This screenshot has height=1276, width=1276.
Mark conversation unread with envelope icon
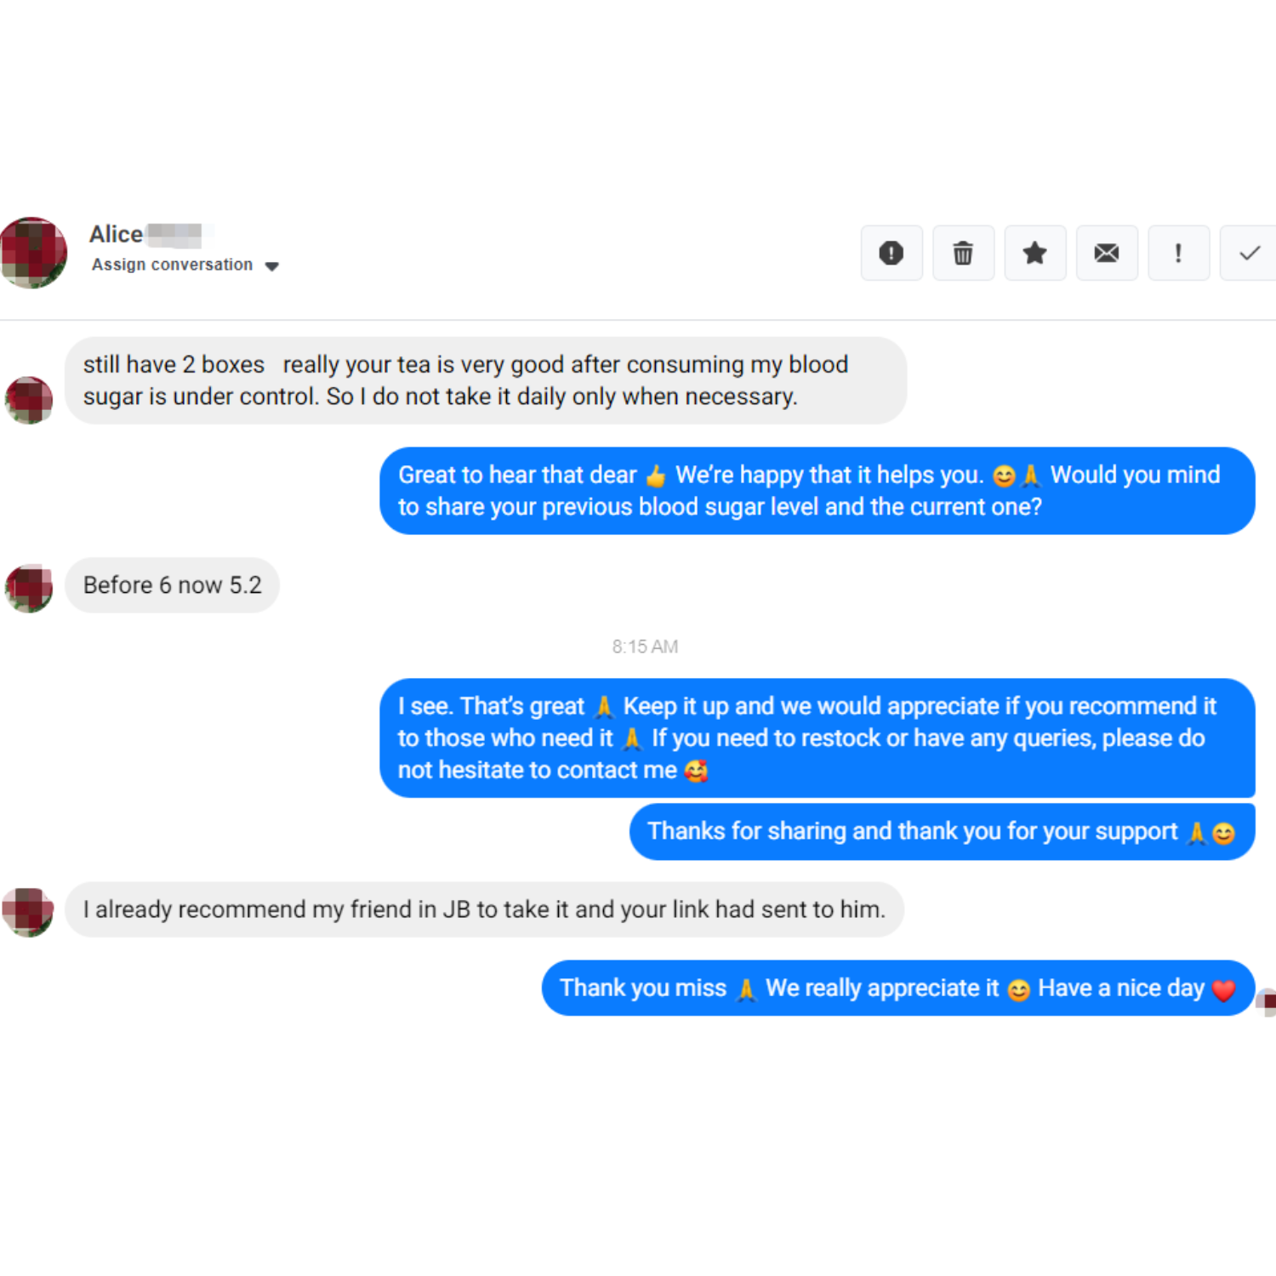pyautogui.click(x=1107, y=253)
